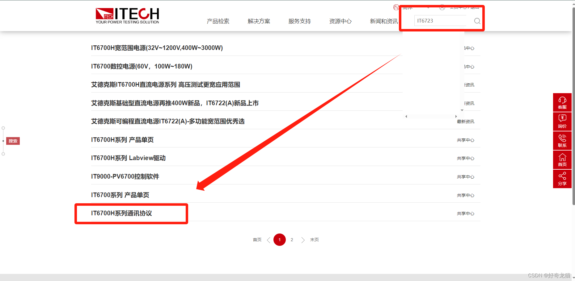Open the 产品检索 menu
Image resolution: width=575 pixels, height=281 pixels.
point(218,21)
